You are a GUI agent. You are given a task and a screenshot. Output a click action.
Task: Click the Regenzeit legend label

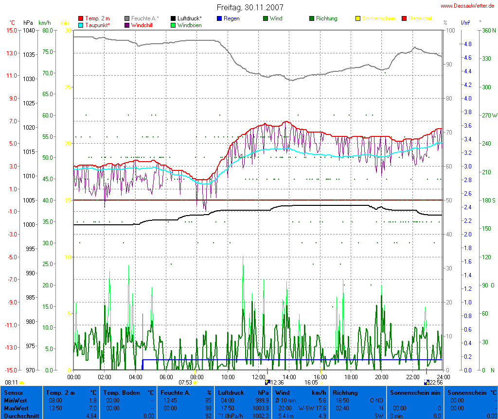pos(420,18)
